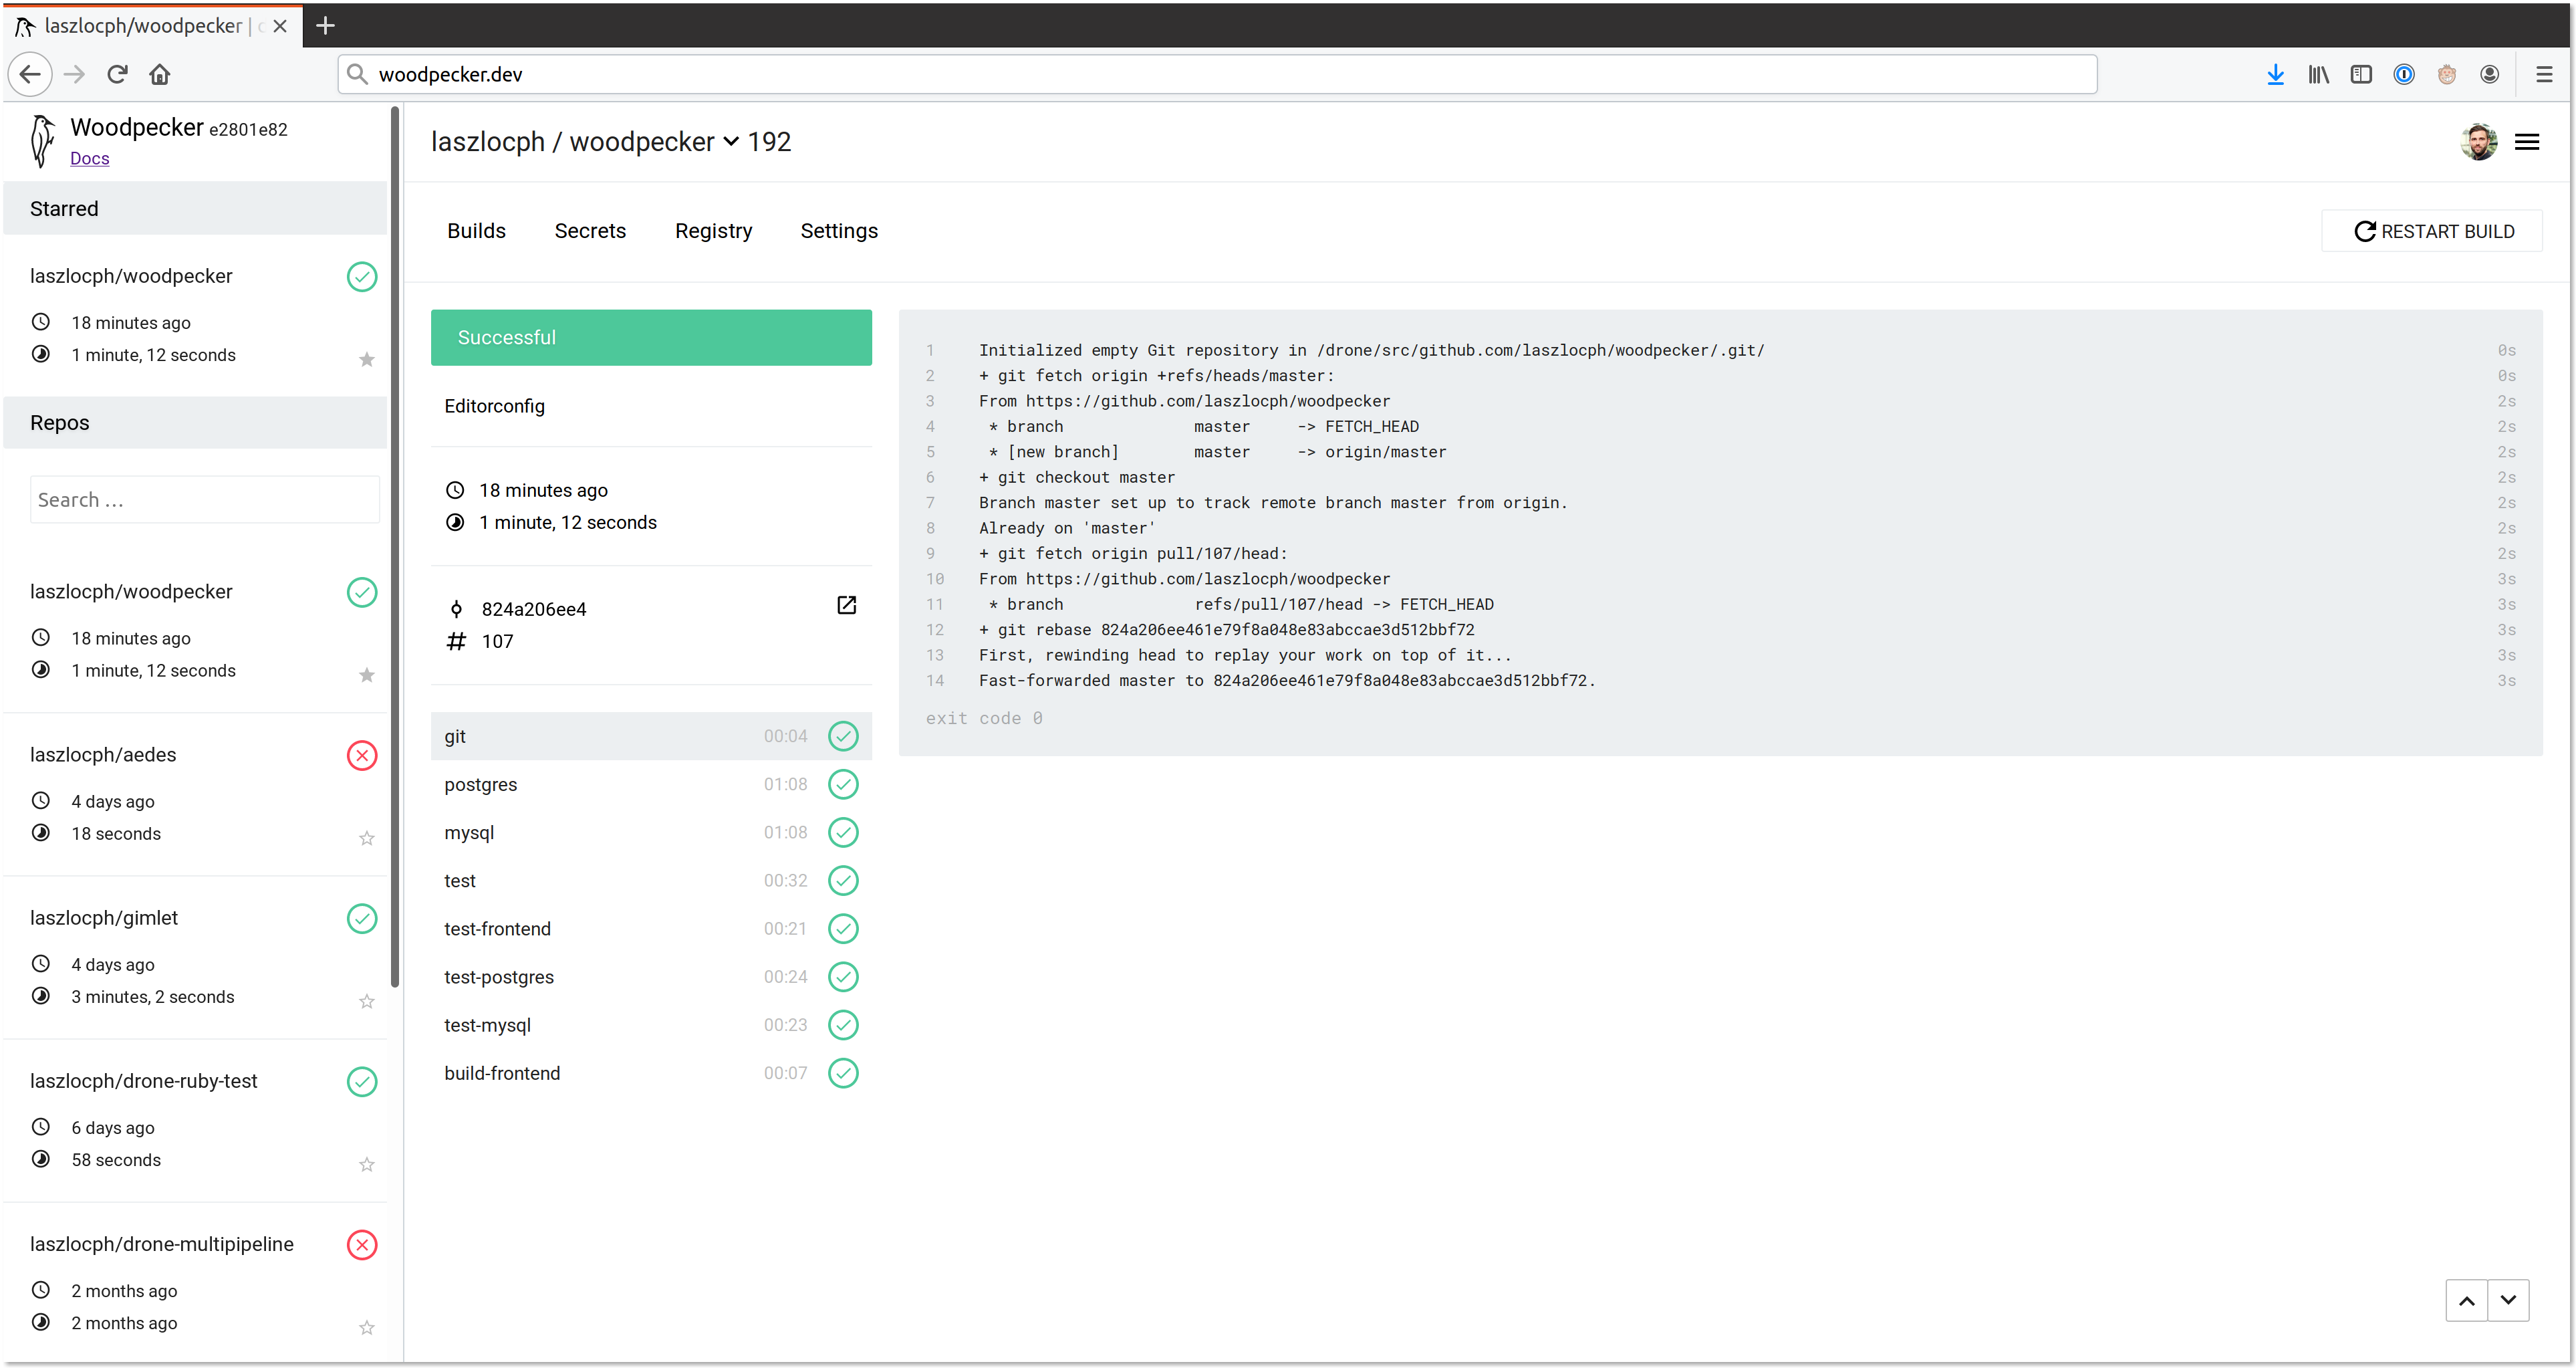Click failed status icon for drone-multipipeline

(x=362, y=1244)
